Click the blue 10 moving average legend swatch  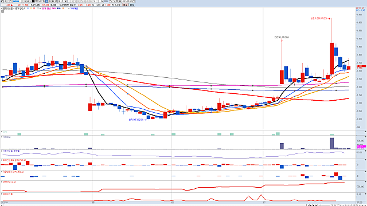click(x=28, y=9)
